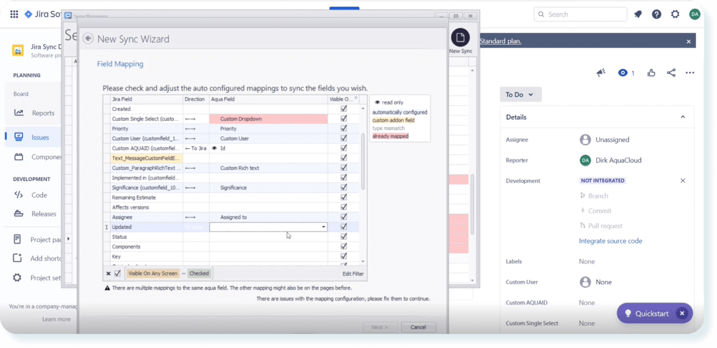
Task: Click the Visible On Any Screen filter tag
Action: pyautogui.click(x=153, y=273)
